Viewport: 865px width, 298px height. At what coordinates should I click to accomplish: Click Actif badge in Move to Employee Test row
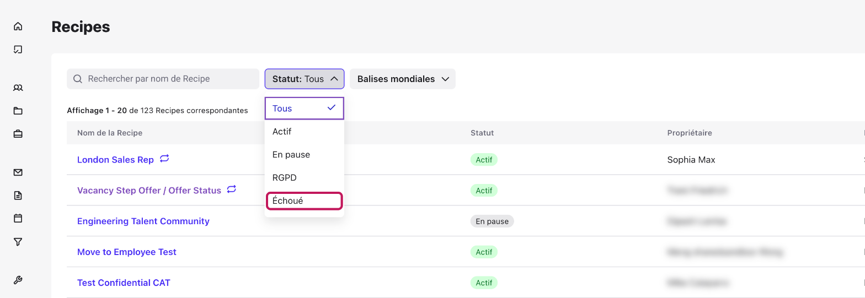pyautogui.click(x=484, y=252)
